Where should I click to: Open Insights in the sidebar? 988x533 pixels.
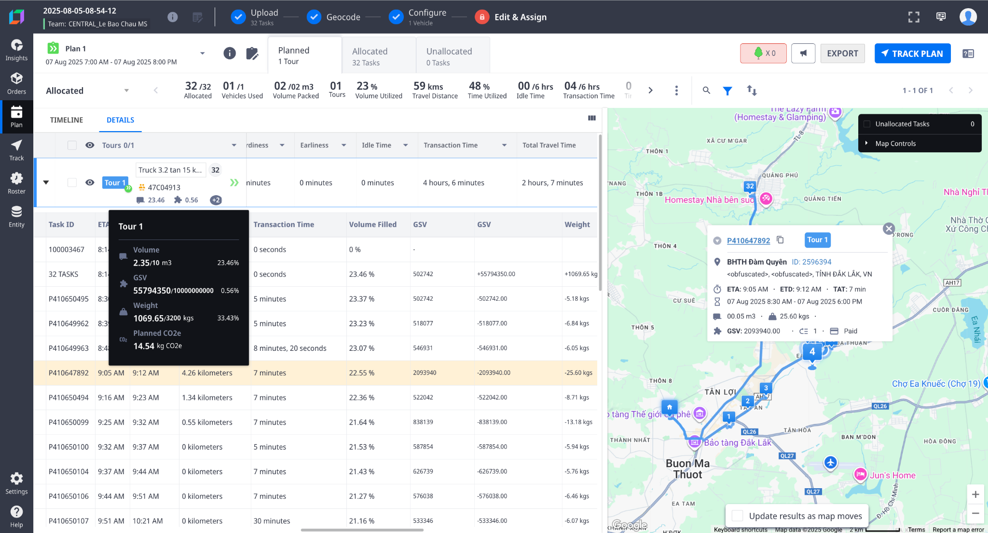click(x=16, y=50)
